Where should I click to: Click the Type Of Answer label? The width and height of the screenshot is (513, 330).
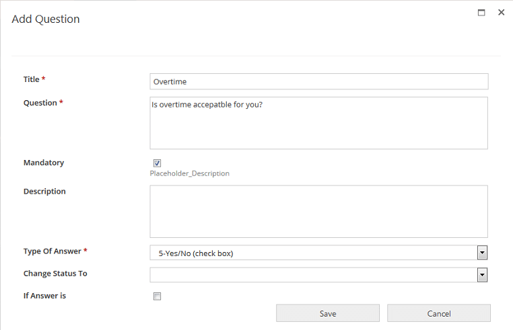pyautogui.click(x=52, y=251)
